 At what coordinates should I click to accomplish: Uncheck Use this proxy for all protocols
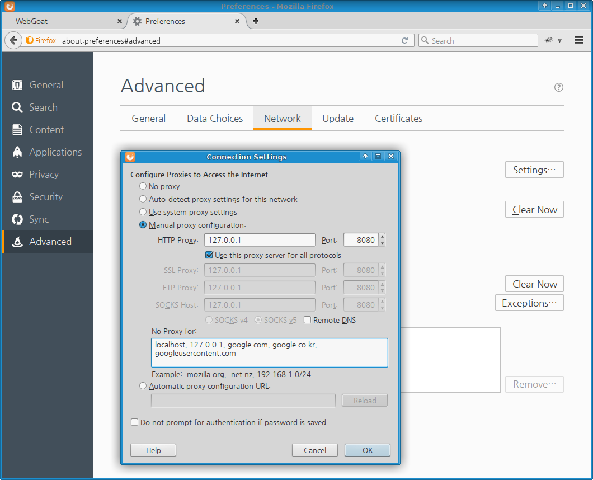tap(209, 255)
